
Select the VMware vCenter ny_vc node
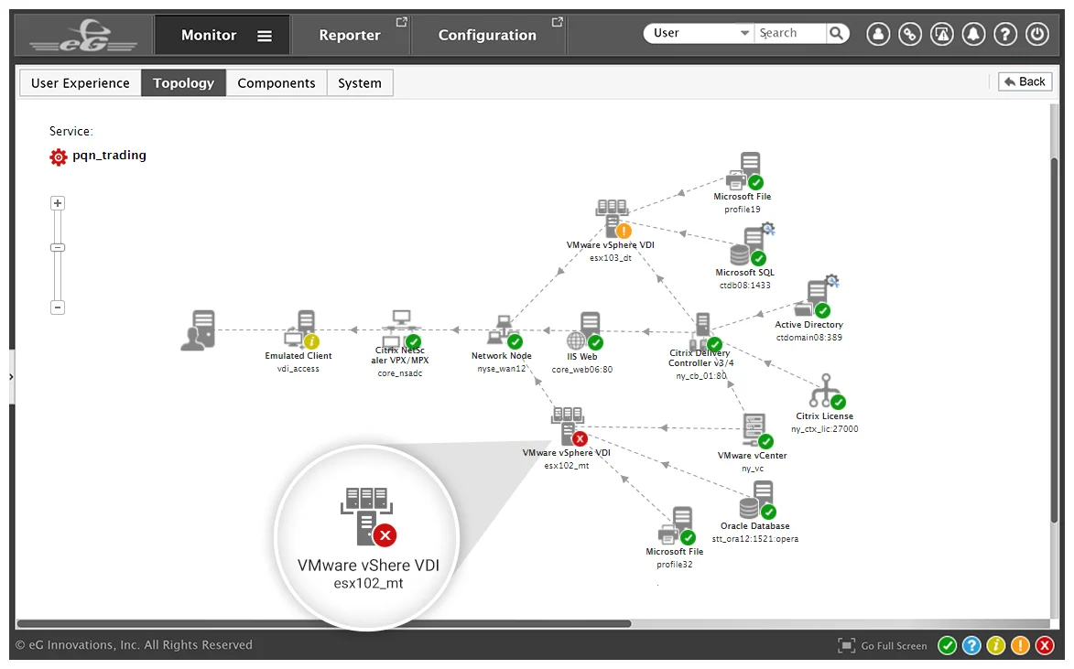(x=757, y=431)
